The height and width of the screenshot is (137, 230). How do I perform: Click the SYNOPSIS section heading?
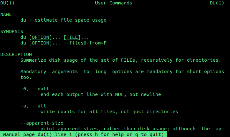click(x=12, y=31)
